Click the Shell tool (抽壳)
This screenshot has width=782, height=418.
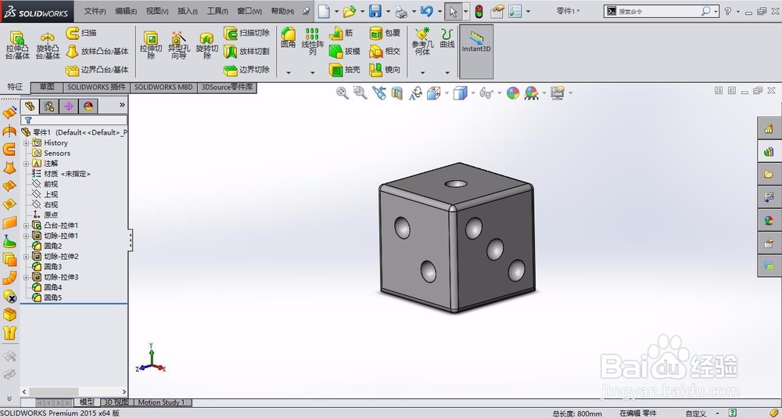(x=345, y=70)
